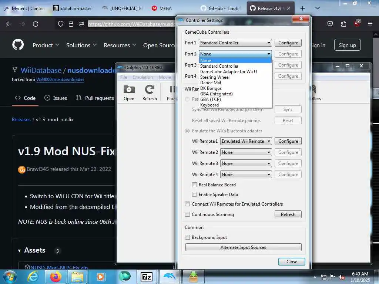Switch to Dolphin emulator on taskbar

[169, 277]
